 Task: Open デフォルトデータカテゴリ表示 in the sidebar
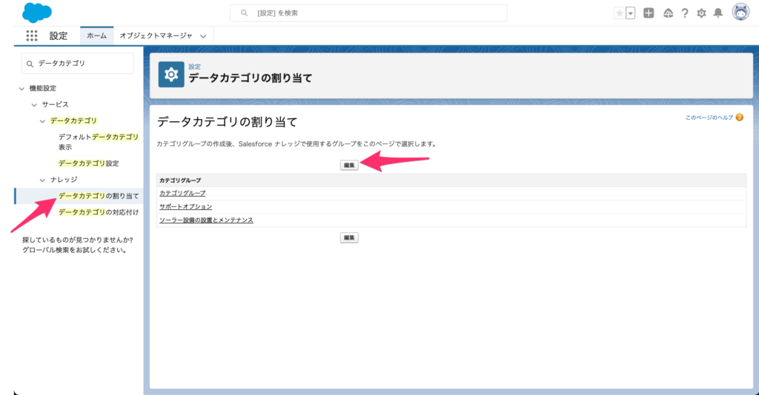[x=99, y=142]
